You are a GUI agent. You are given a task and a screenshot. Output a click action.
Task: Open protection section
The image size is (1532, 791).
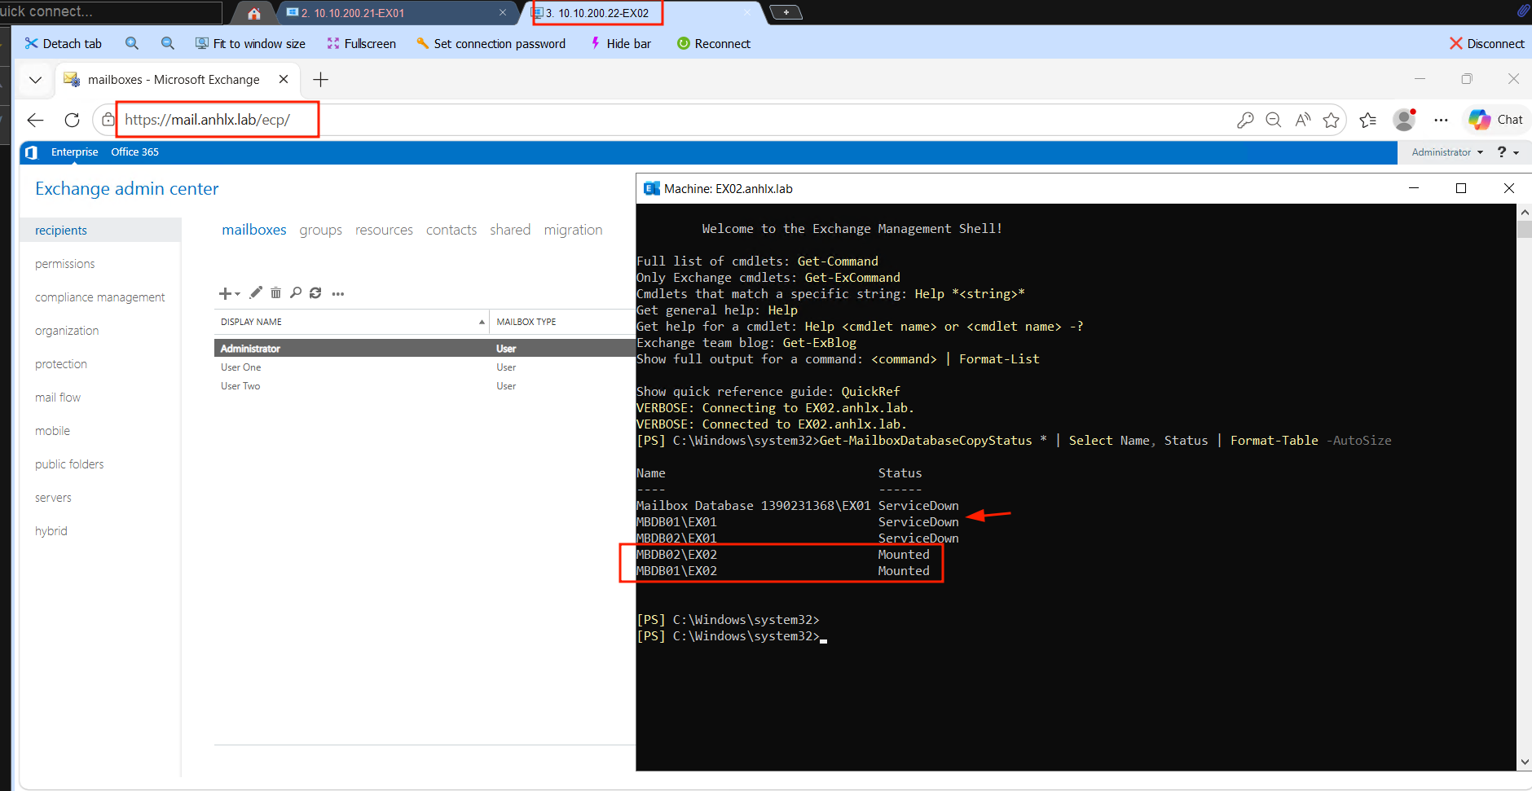pos(61,364)
